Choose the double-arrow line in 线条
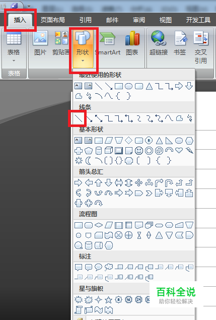 pos(99,118)
